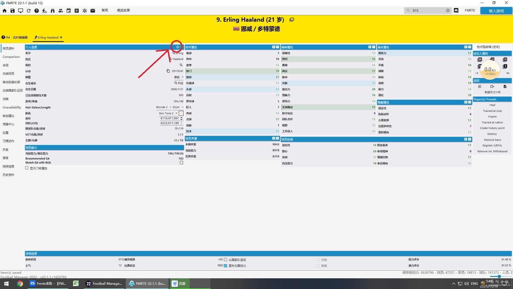The width and height of the screenshot is (513, 289).
Task: Toggle the 伤病 checkbox in details
Action: click(318, 260)
